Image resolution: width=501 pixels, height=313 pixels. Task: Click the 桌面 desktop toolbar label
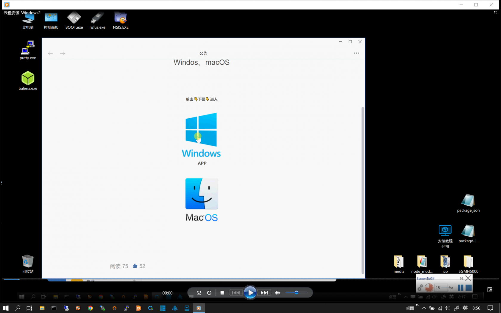410,308
